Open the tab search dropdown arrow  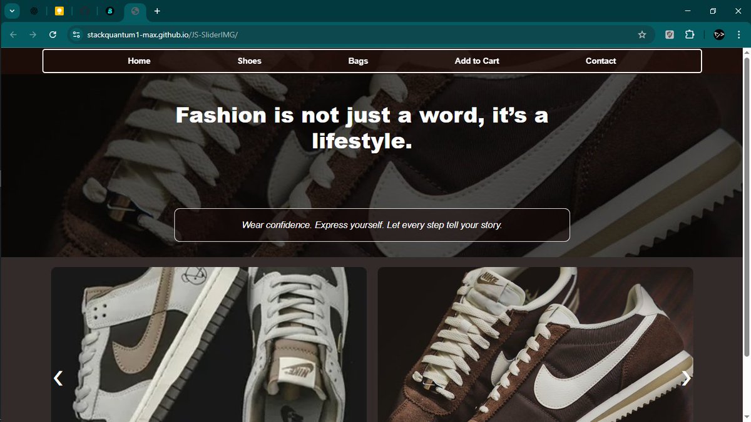click(12, 11)
